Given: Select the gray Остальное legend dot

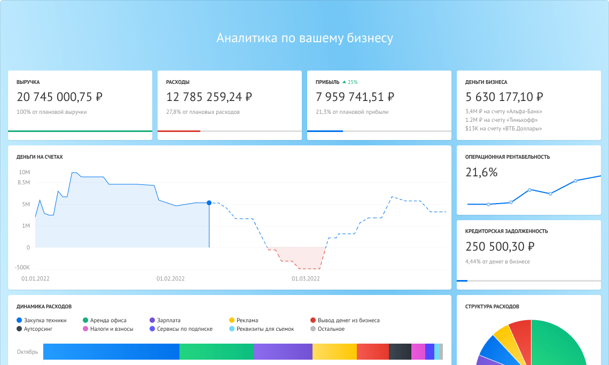Looking at the screenshot, I should tap(313, 329).
